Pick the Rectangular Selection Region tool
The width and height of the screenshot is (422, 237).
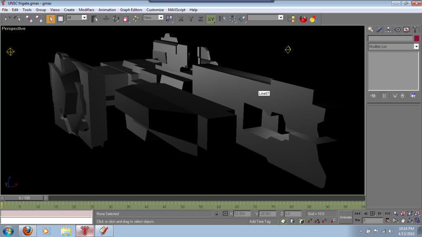(60, 19)
